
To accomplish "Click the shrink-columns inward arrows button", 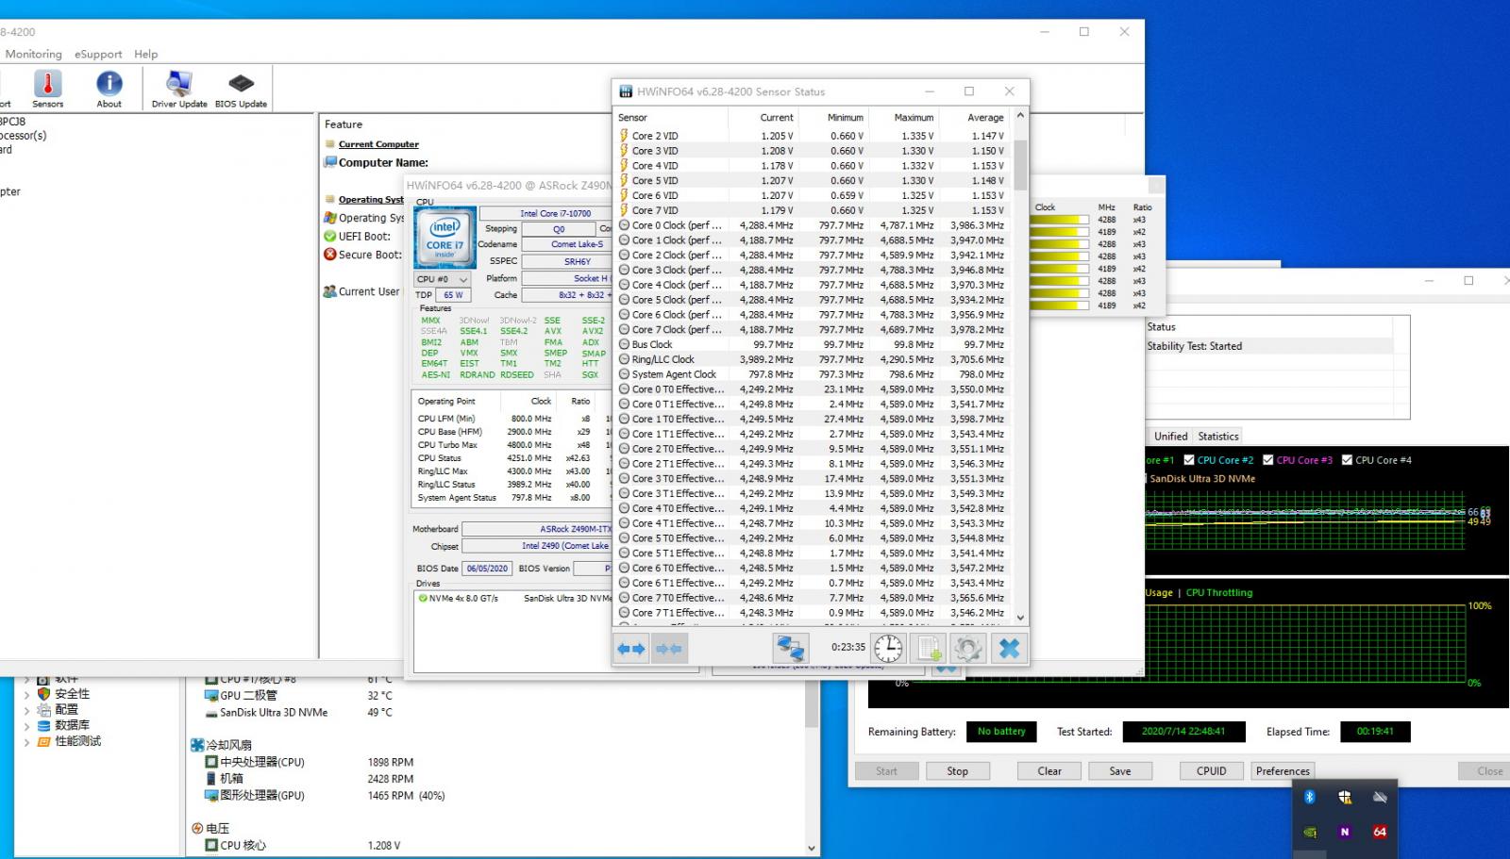I will click(x=669, y=649).
